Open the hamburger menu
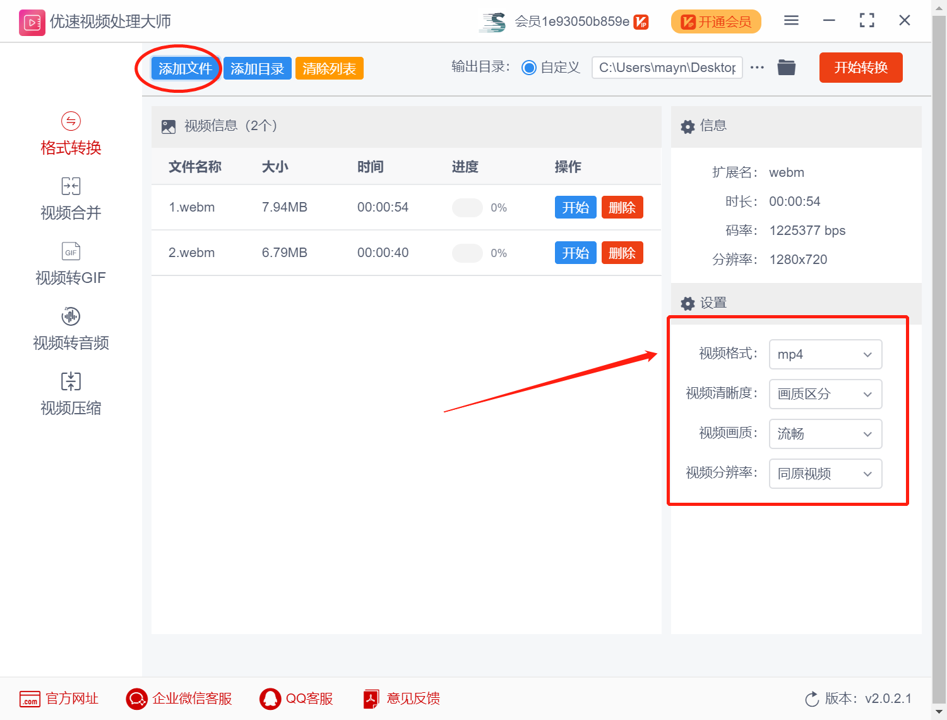The width and height of the screenshot is (947, 720). (791, 20)
